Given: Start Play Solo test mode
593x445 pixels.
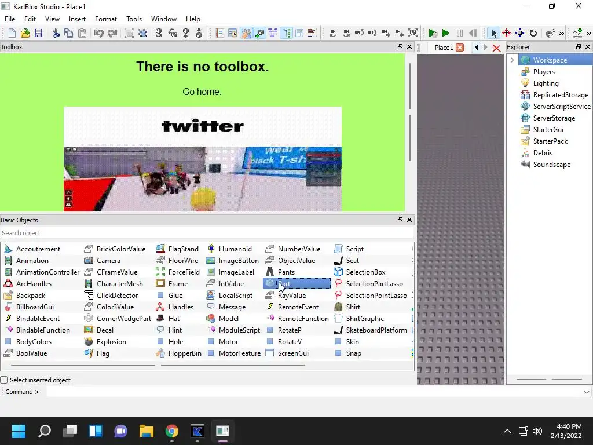Looking at the screenshot, I should (433, 33).
